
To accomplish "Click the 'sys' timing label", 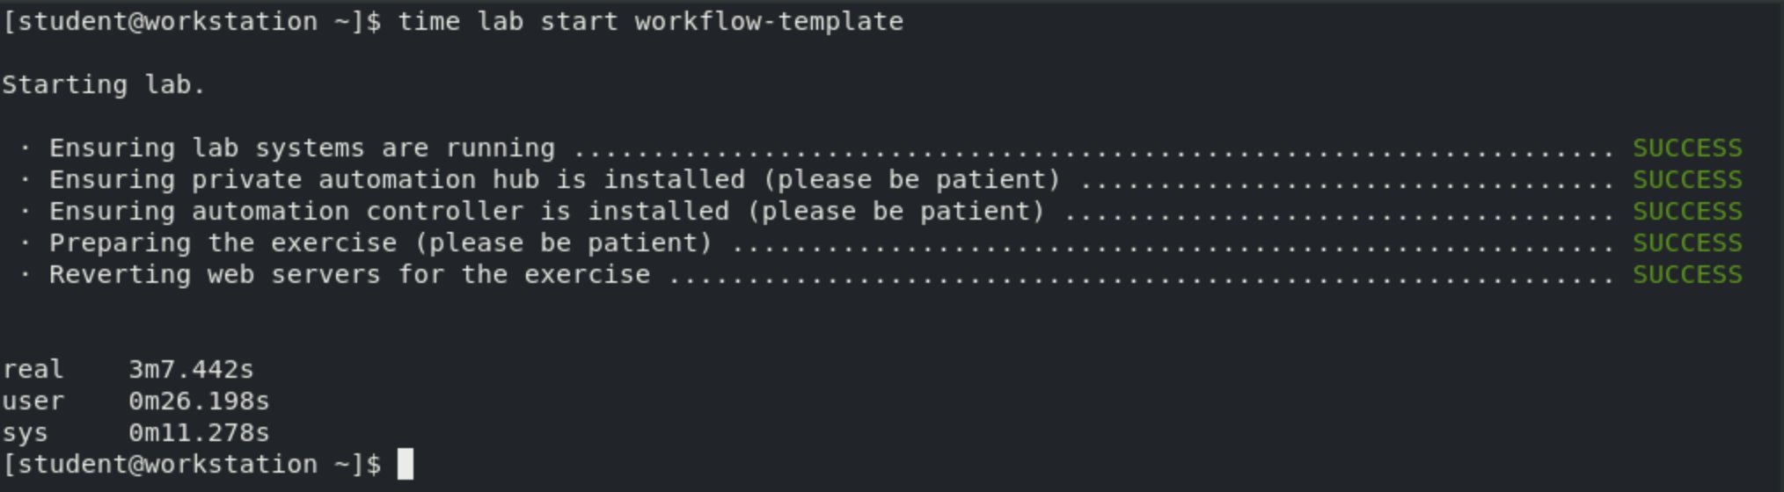I will [25, 432].
